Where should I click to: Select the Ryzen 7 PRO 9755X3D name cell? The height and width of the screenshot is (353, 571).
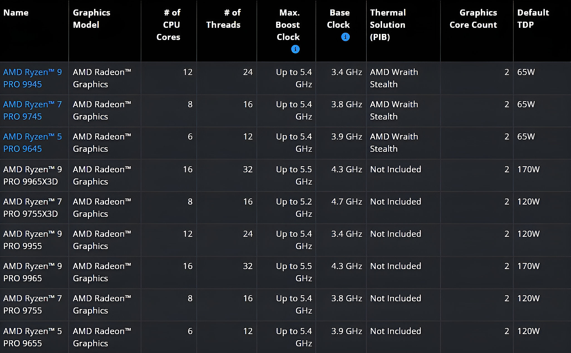(x=34, y=208)
